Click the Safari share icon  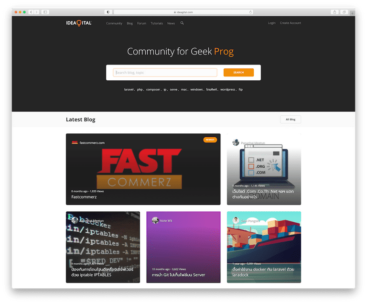(x=335, y=12)
